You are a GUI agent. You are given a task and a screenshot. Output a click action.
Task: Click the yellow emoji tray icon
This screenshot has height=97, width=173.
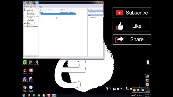tap(134, 90)
